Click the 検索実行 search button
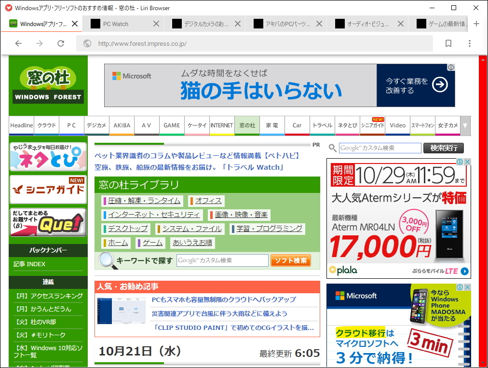This screenshot has height=368, width=488. tap(443, 148)
